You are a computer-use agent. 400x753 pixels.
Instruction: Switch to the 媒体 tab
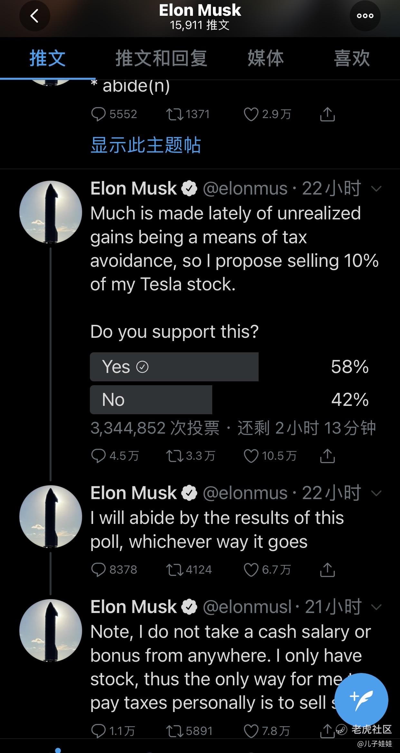pyautogui.click(x=265, y=58)
